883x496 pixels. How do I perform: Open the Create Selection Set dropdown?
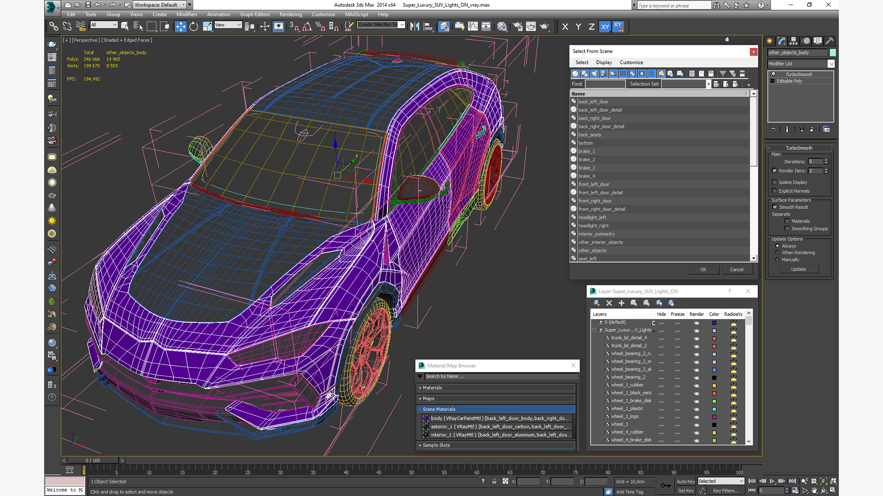(x=381, y=25)
